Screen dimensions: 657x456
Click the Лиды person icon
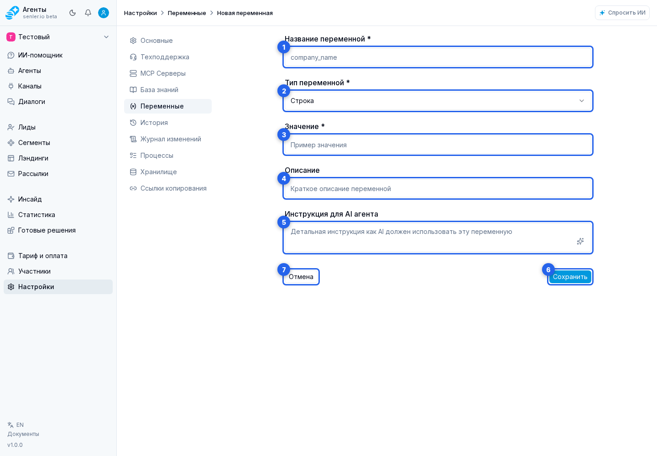(11, 127)
